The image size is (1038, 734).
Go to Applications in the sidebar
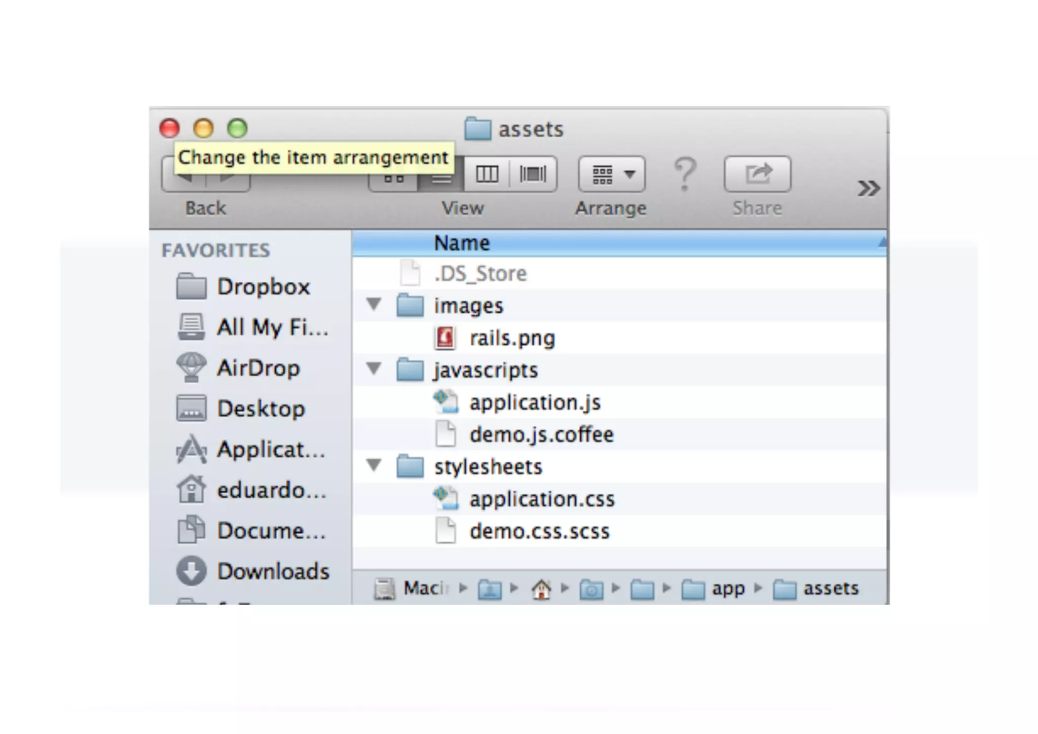270,450
